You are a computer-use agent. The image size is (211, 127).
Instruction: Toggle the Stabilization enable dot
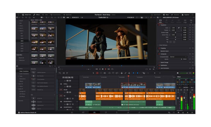tap(159, 65)
